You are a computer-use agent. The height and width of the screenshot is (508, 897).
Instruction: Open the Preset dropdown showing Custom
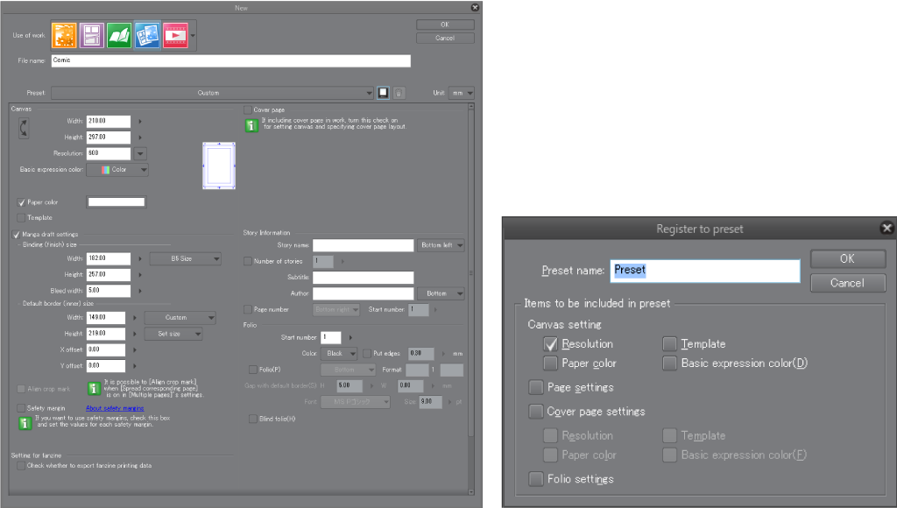(x=213, y=93)
